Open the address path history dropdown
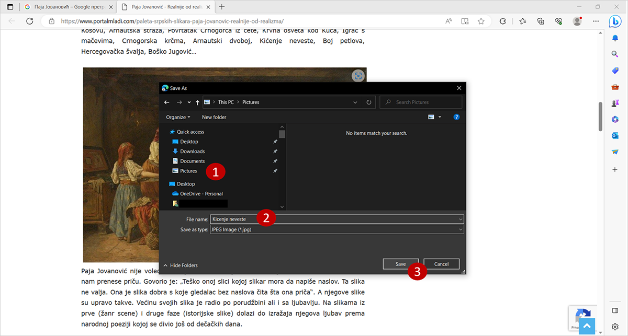This screenshot has height=336, width=628. [x=356, y=102]
